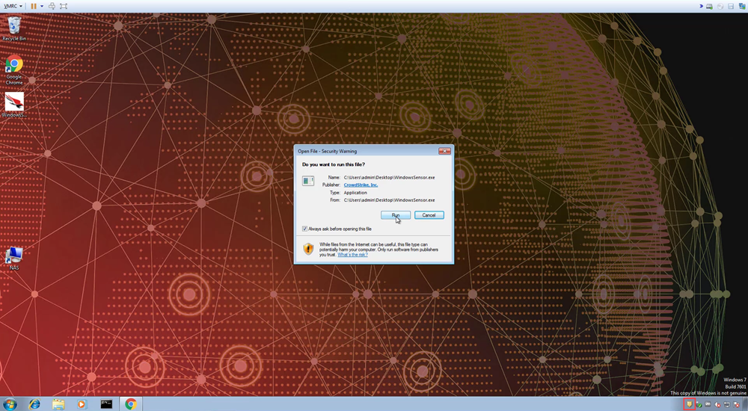Screen dimensions: 748x411
Task: Uncheck Always ask before opening this file
Action: tap(304, 229)
